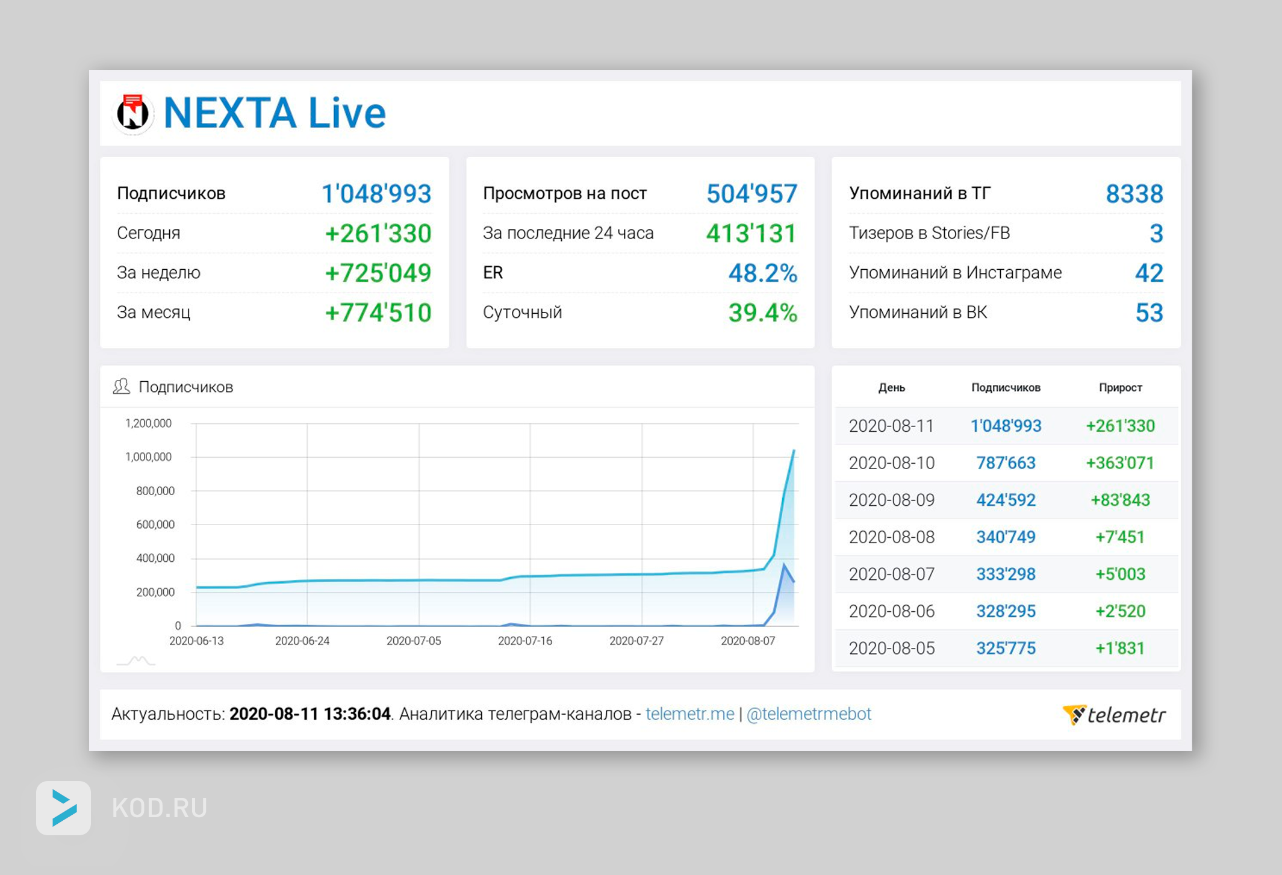Image resolution: width=1282 pixels, height=875 pixels.
Task: Click subscriber count 333'298 in table
Action: [x=1006, y=574]
